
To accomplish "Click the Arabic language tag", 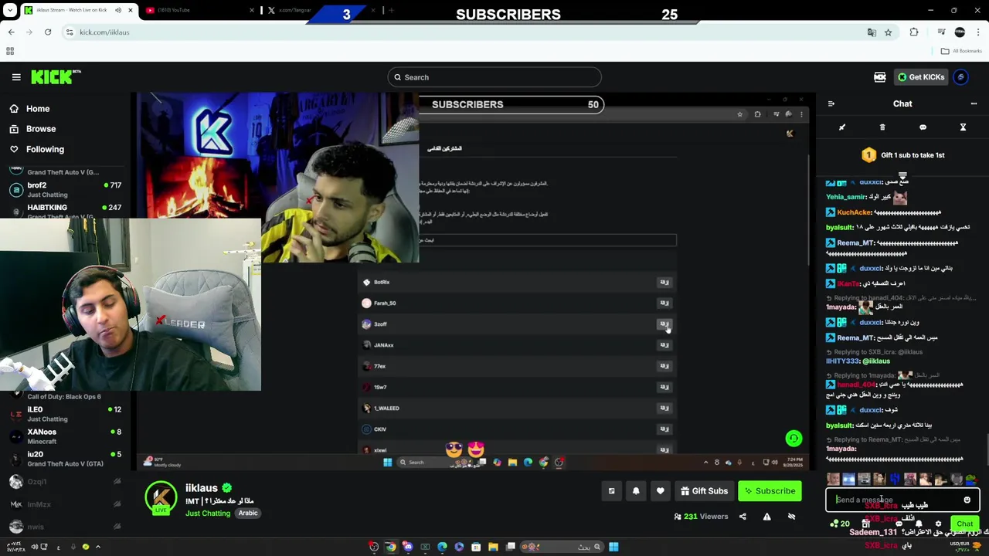I will click(x=248, y=514).
